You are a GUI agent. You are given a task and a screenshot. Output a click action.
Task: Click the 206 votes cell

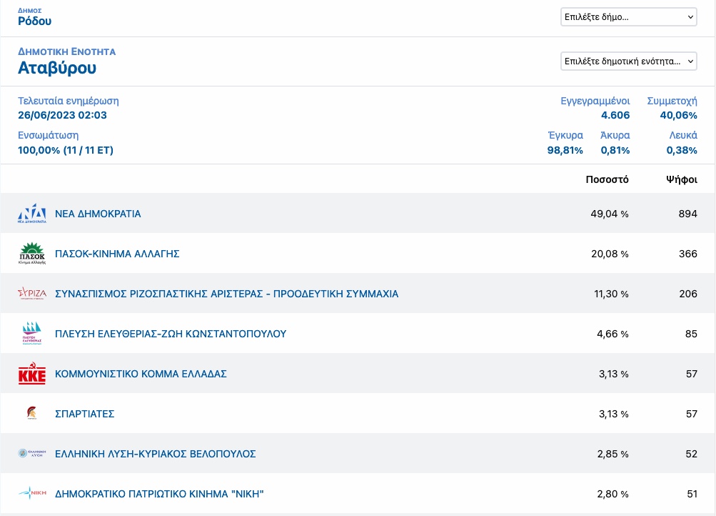point(687,294)
